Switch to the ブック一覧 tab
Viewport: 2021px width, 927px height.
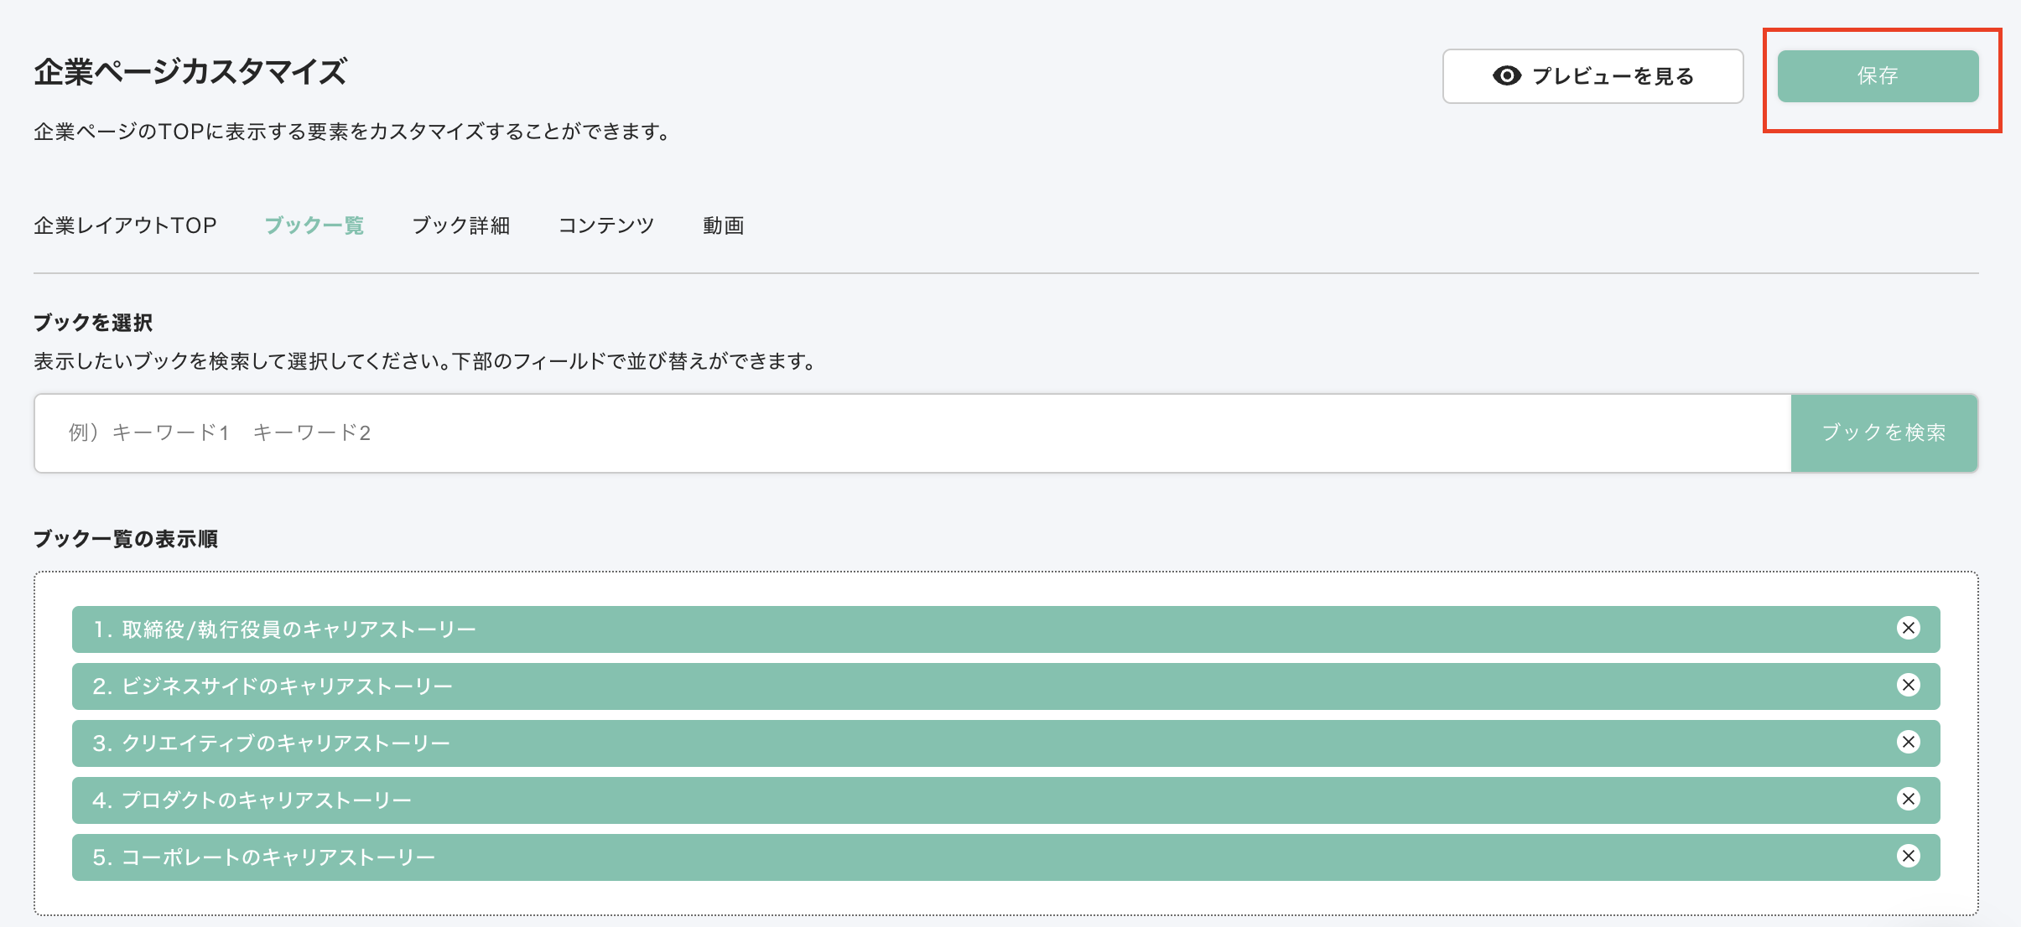click(314, 225)
